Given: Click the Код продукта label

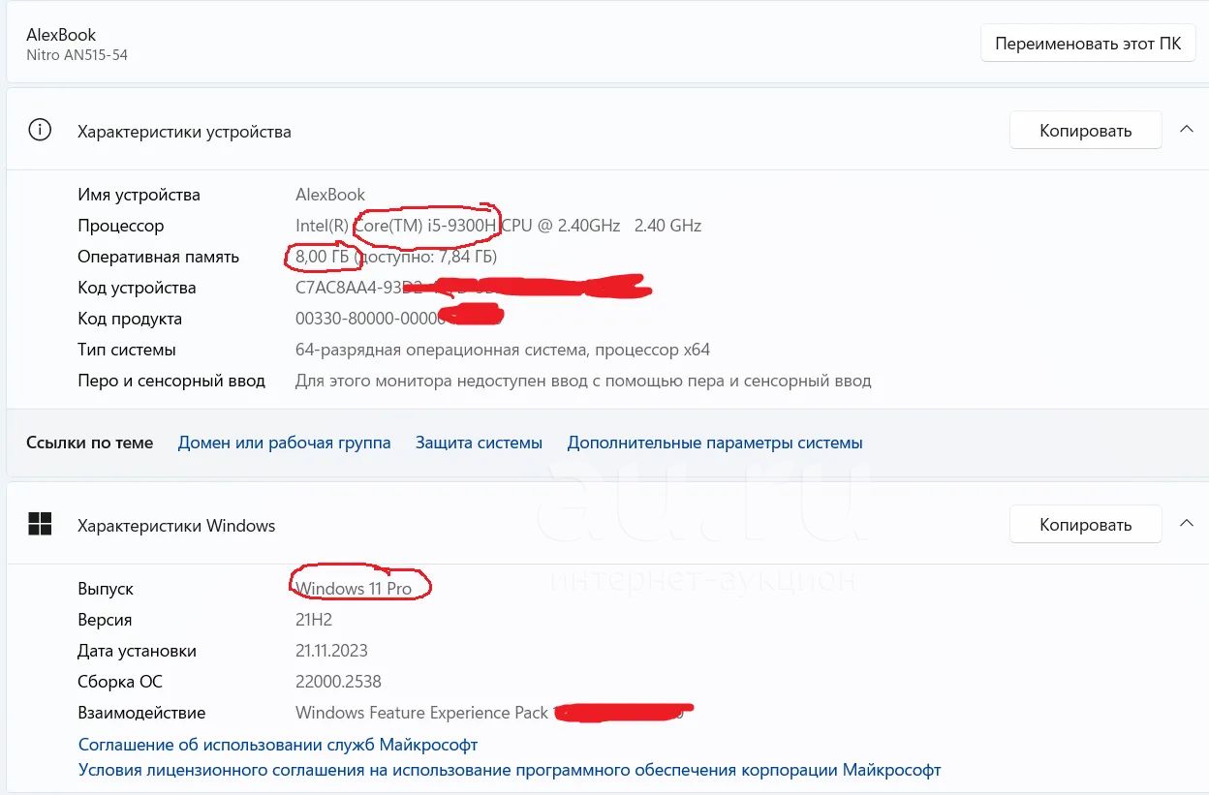Looking at the screenshot, I should (x=130, y=319).
